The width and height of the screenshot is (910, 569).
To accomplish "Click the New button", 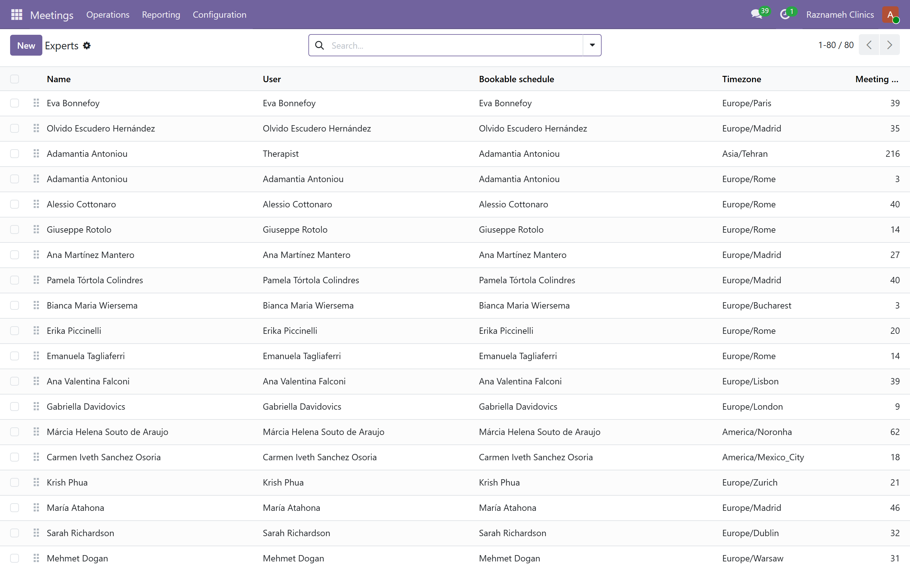I will [26, 45].
